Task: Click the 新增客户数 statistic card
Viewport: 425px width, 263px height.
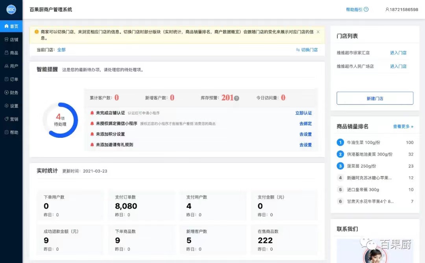Action: coord(213,240)
